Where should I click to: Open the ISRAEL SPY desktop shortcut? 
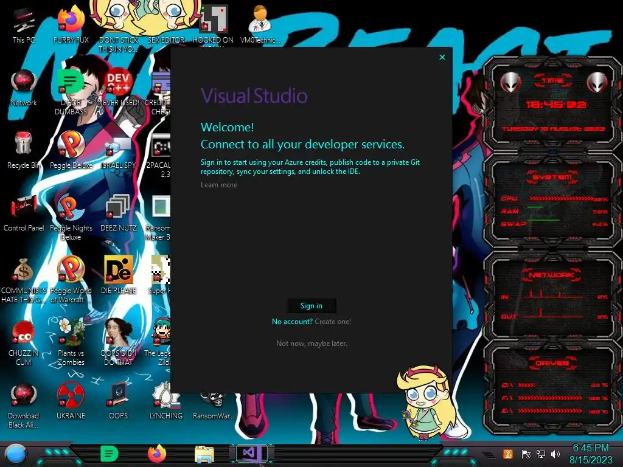pyautogui.click(x=118, y=151)
